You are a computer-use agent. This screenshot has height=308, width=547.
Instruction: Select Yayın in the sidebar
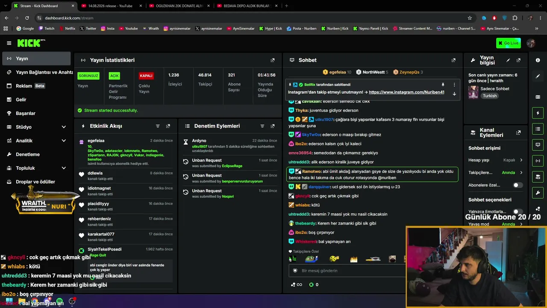36,59
